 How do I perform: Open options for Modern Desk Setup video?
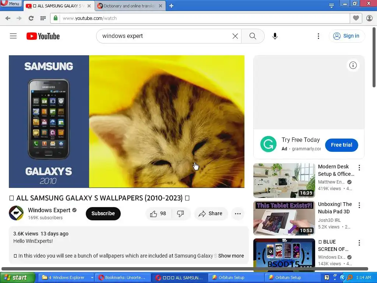coord(359,168)
